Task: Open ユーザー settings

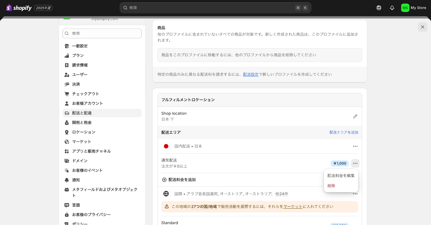Action: point(102,75)
